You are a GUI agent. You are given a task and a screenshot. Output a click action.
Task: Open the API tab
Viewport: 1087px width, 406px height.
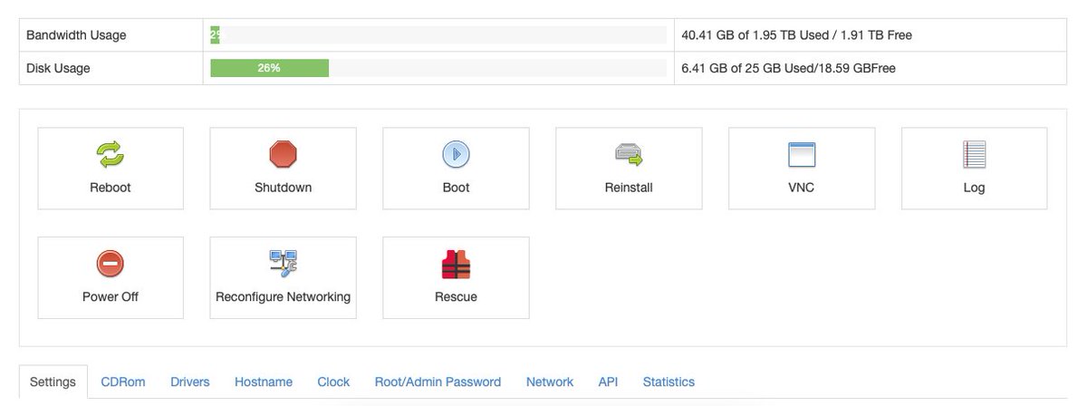click(609, 382)
